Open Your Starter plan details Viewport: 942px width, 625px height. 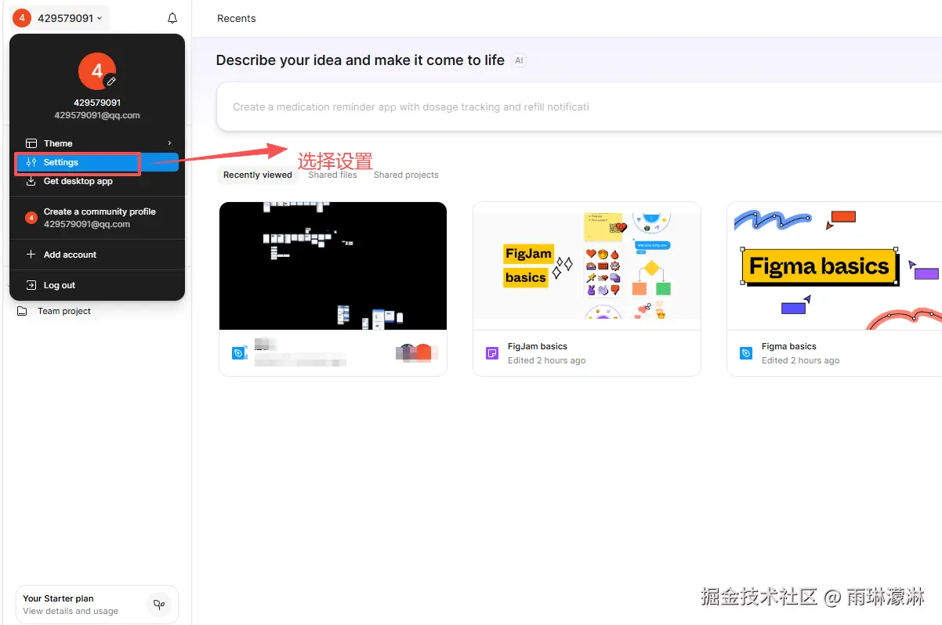point(97,605)
